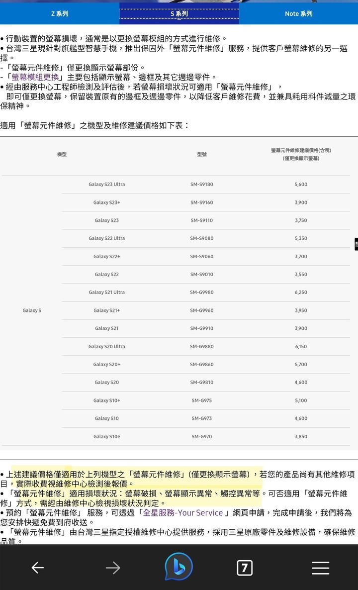This screenshot has height=590, width=358.
Task: Click model number SM-S9160
Action: click(x=201, y=202)
